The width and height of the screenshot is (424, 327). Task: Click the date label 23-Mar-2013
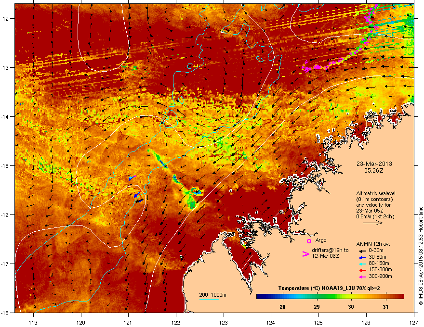click(x=374, y=164)
